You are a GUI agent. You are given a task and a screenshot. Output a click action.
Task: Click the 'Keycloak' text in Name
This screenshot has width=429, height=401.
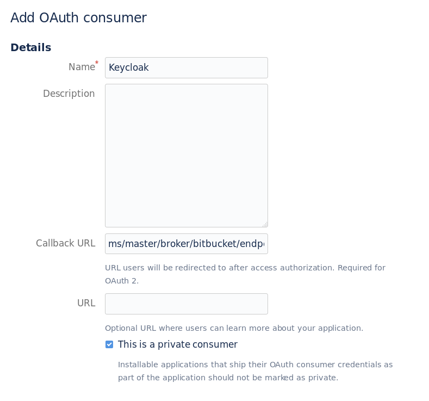click(129, 67)
